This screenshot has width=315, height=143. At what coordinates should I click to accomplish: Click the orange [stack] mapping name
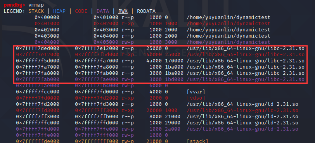point(197,141)
